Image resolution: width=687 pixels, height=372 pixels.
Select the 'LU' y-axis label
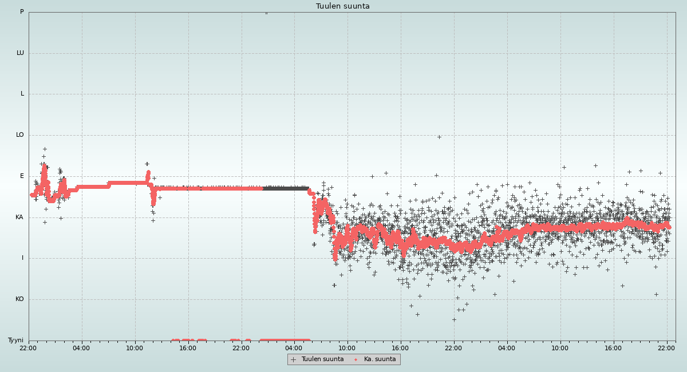(x=20, y=53)
